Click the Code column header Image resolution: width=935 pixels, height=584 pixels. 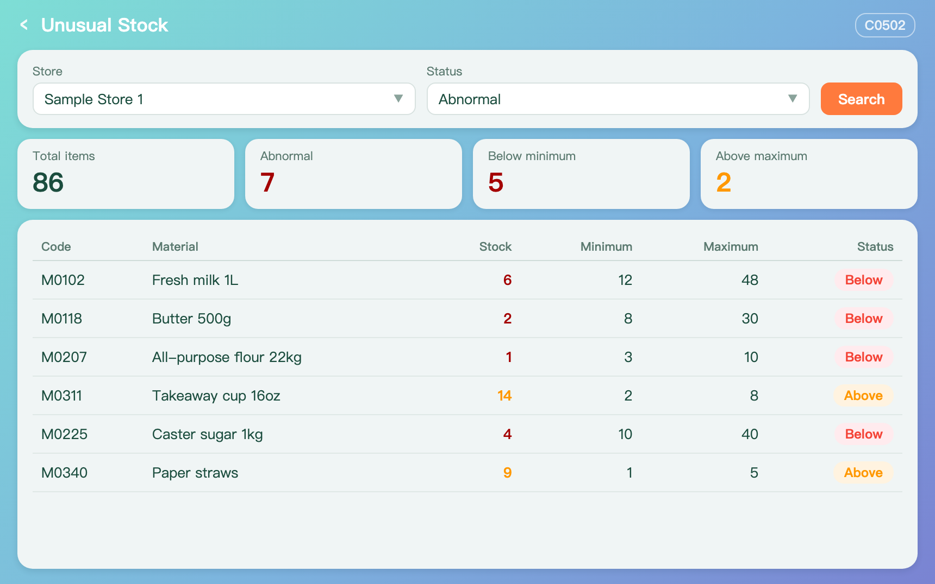pos(56,246)
